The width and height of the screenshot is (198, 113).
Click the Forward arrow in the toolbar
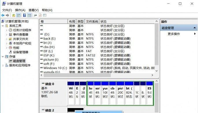coord(7,16)
